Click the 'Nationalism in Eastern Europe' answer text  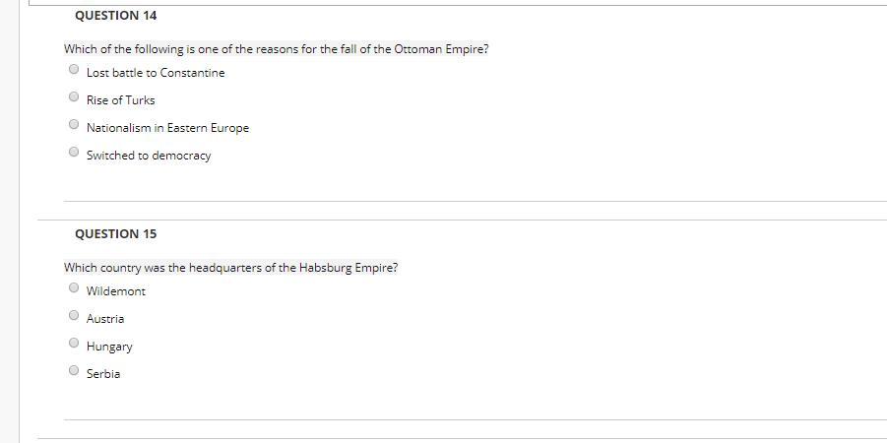167,128
